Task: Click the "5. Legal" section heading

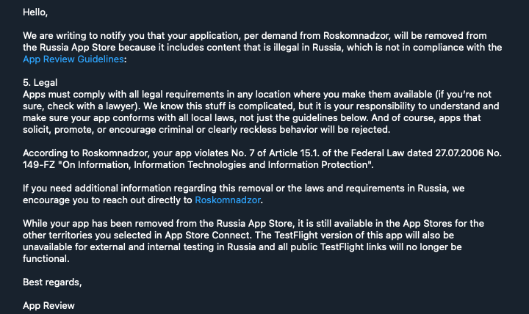Action: click(40, 83)
